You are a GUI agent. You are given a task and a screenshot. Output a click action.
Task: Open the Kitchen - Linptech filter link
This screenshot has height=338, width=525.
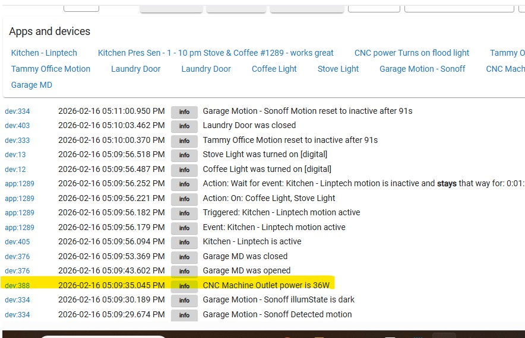(x=44, y=53)
